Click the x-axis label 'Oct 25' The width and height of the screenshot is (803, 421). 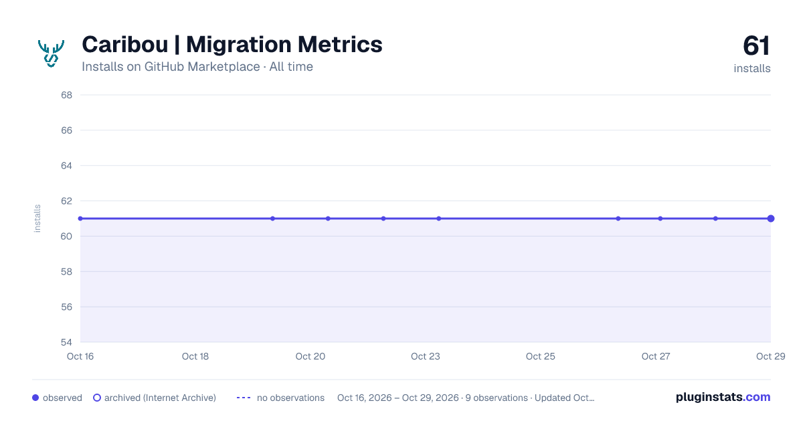(541, 356)
